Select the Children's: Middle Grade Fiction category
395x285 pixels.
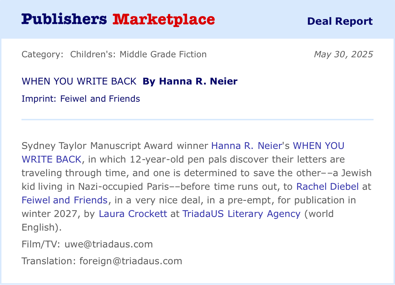point(138,54)
